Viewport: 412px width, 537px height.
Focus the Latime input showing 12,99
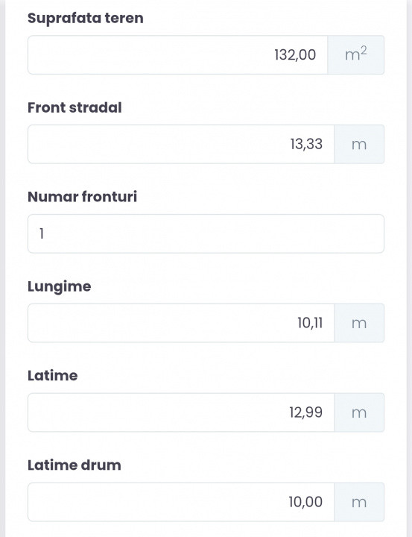181,412
